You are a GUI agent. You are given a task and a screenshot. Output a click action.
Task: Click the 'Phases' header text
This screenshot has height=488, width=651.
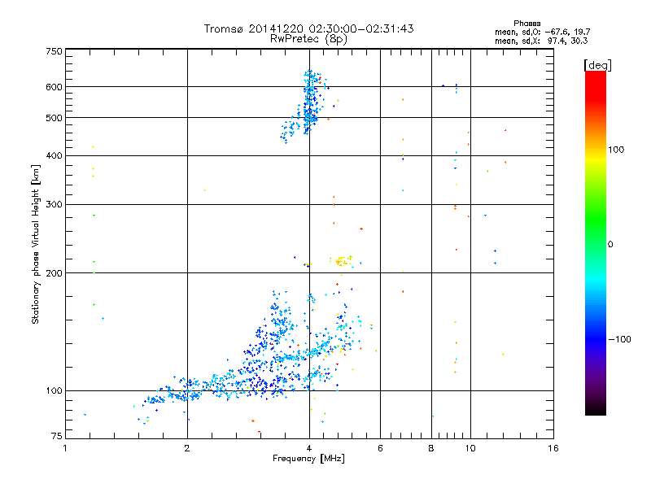pos(526,24)
